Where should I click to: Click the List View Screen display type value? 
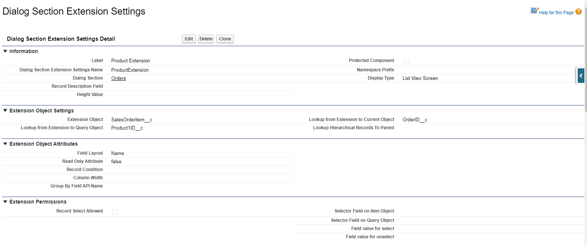coord(420,78)
